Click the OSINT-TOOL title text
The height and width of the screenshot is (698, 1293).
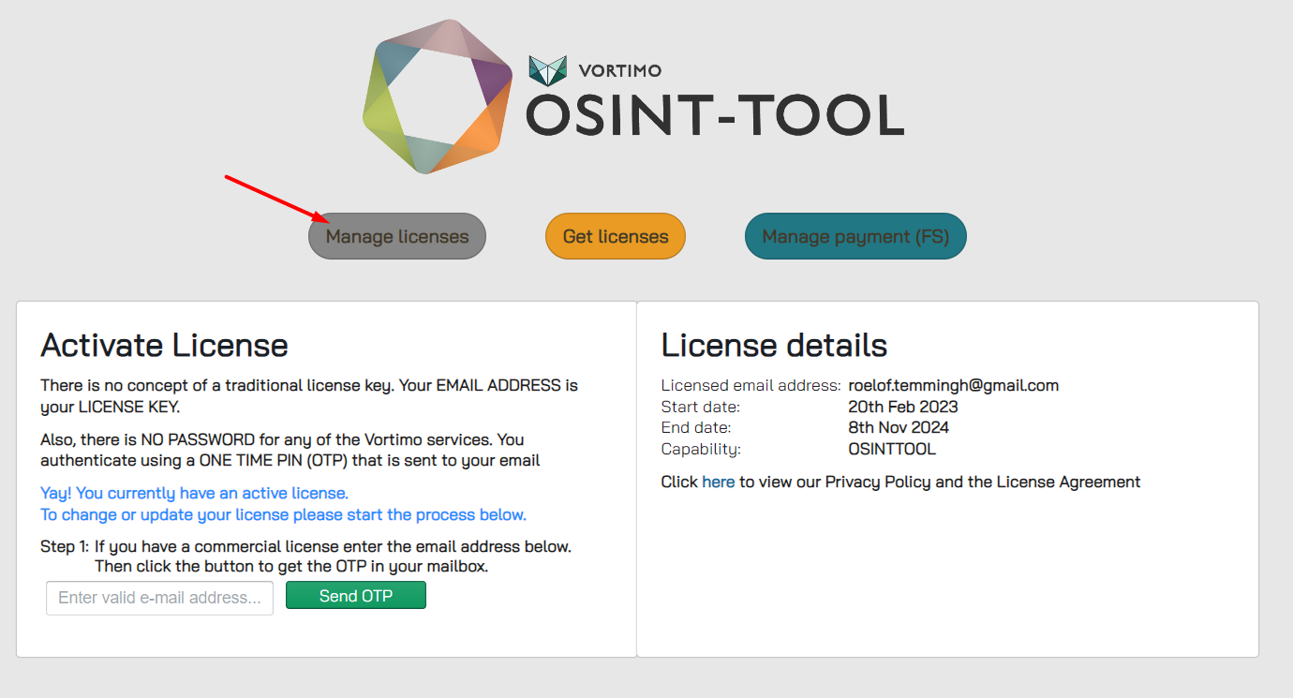click(x=715, y=115)
